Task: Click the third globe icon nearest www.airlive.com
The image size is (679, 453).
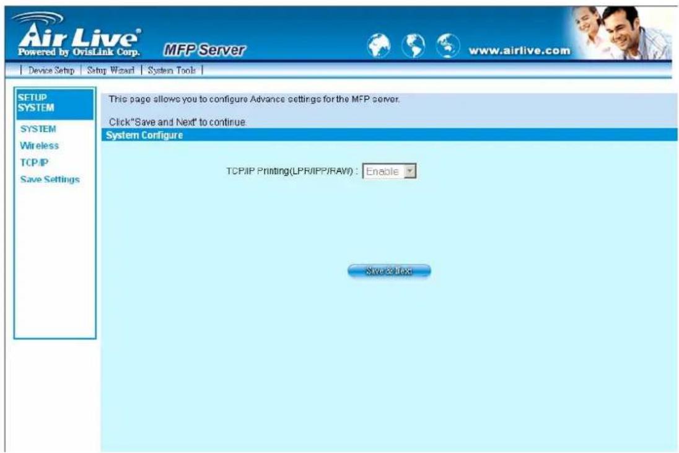Action: click(448, 45)
